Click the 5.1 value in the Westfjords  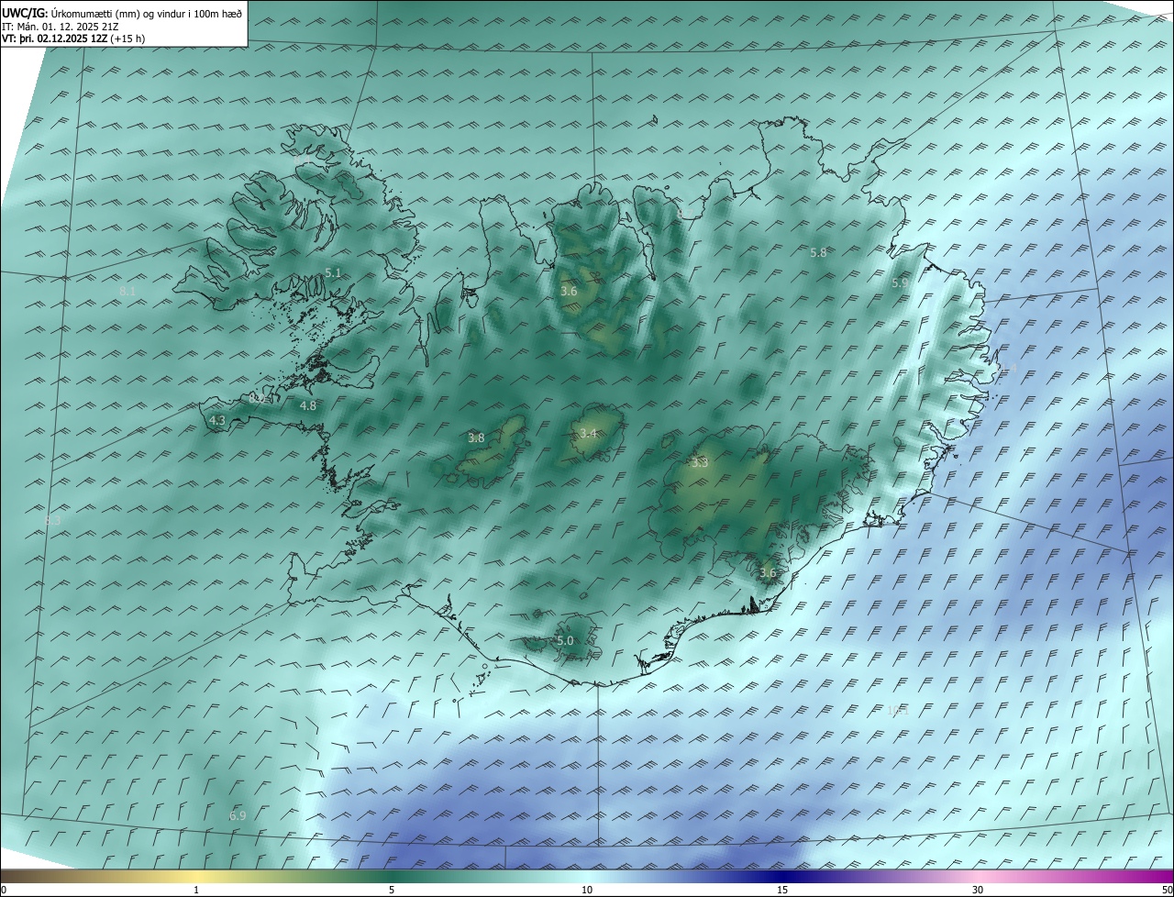tap(333, 273)
